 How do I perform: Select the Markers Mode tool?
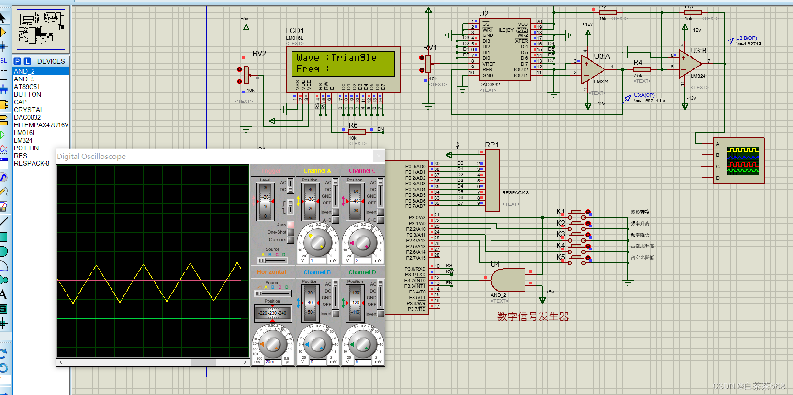coord(3,323)
